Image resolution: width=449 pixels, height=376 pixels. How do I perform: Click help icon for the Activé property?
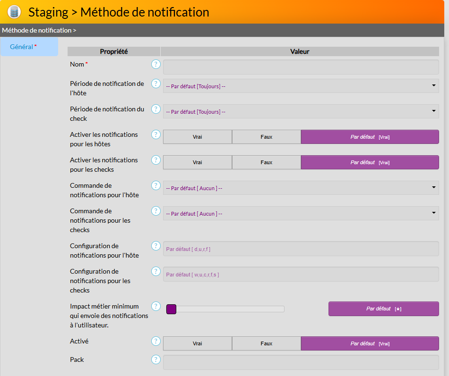pos(156,341)
